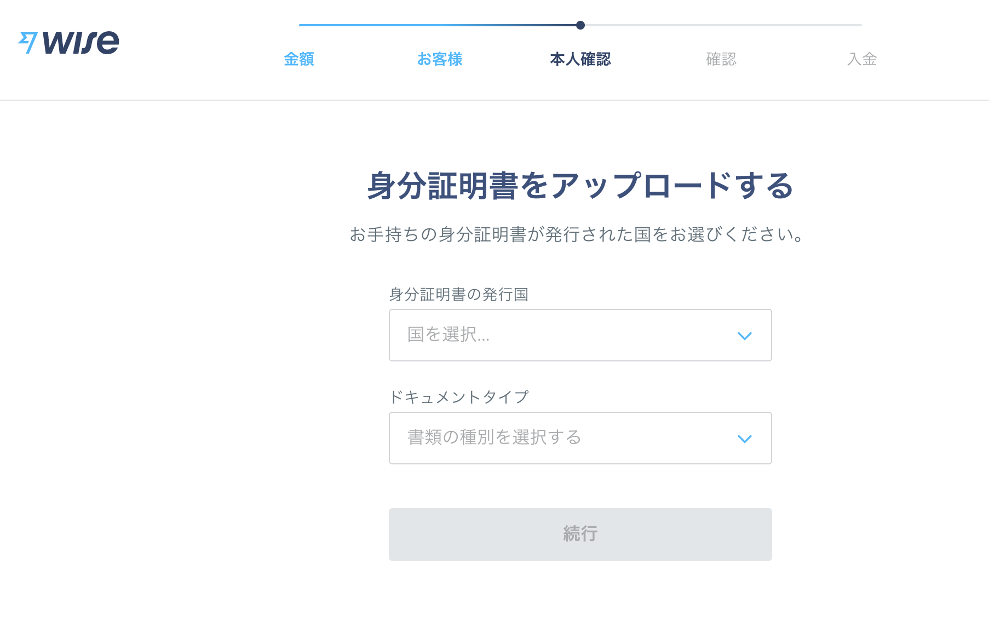989x621 pixels.
Task: Click the 入金 step label
Action: (x=862, y=59)
